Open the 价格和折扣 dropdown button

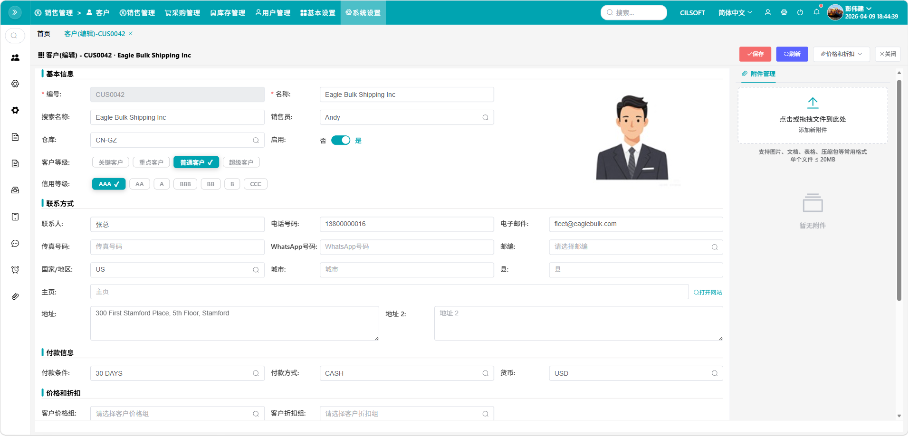[841, 54]
